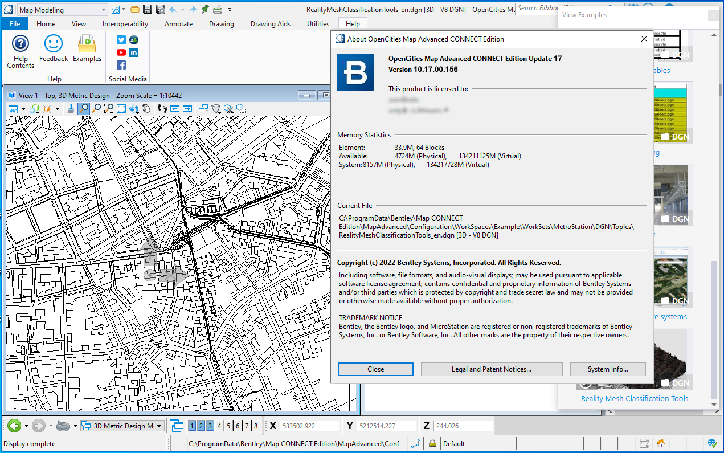724x453 pixels.
Task: Expand the References disk icon dropdown
Action: [75, 426]
